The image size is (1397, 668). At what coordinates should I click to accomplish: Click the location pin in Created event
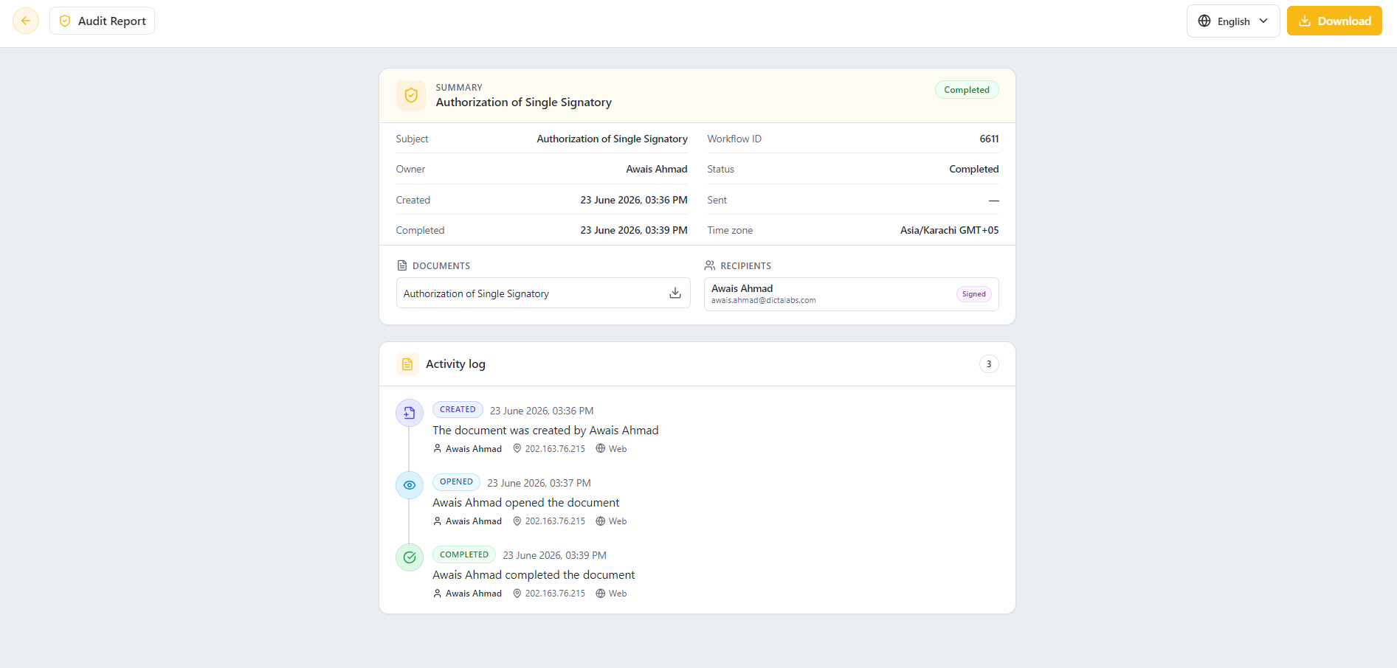click(x=517, y=448)
